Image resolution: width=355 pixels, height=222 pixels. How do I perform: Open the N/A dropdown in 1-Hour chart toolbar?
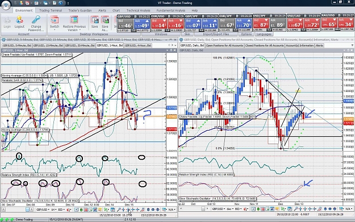pos(172,210)
